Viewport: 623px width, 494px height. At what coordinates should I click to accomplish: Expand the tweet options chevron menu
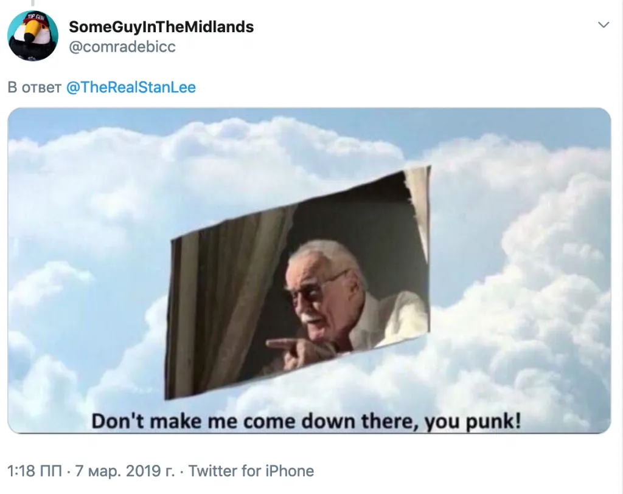[x=604, y=25]
